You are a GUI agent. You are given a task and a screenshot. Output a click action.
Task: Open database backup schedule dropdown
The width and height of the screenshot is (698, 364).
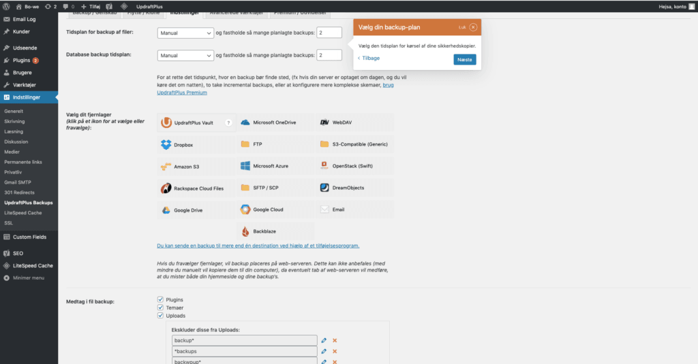(x=185, y=56)
